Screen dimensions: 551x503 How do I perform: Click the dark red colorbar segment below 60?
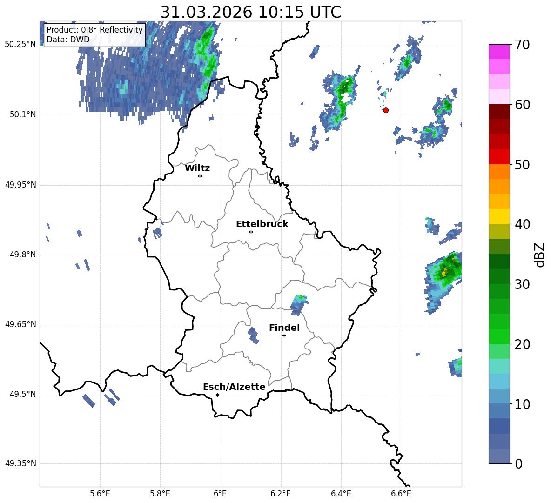[x=499, y=112]
